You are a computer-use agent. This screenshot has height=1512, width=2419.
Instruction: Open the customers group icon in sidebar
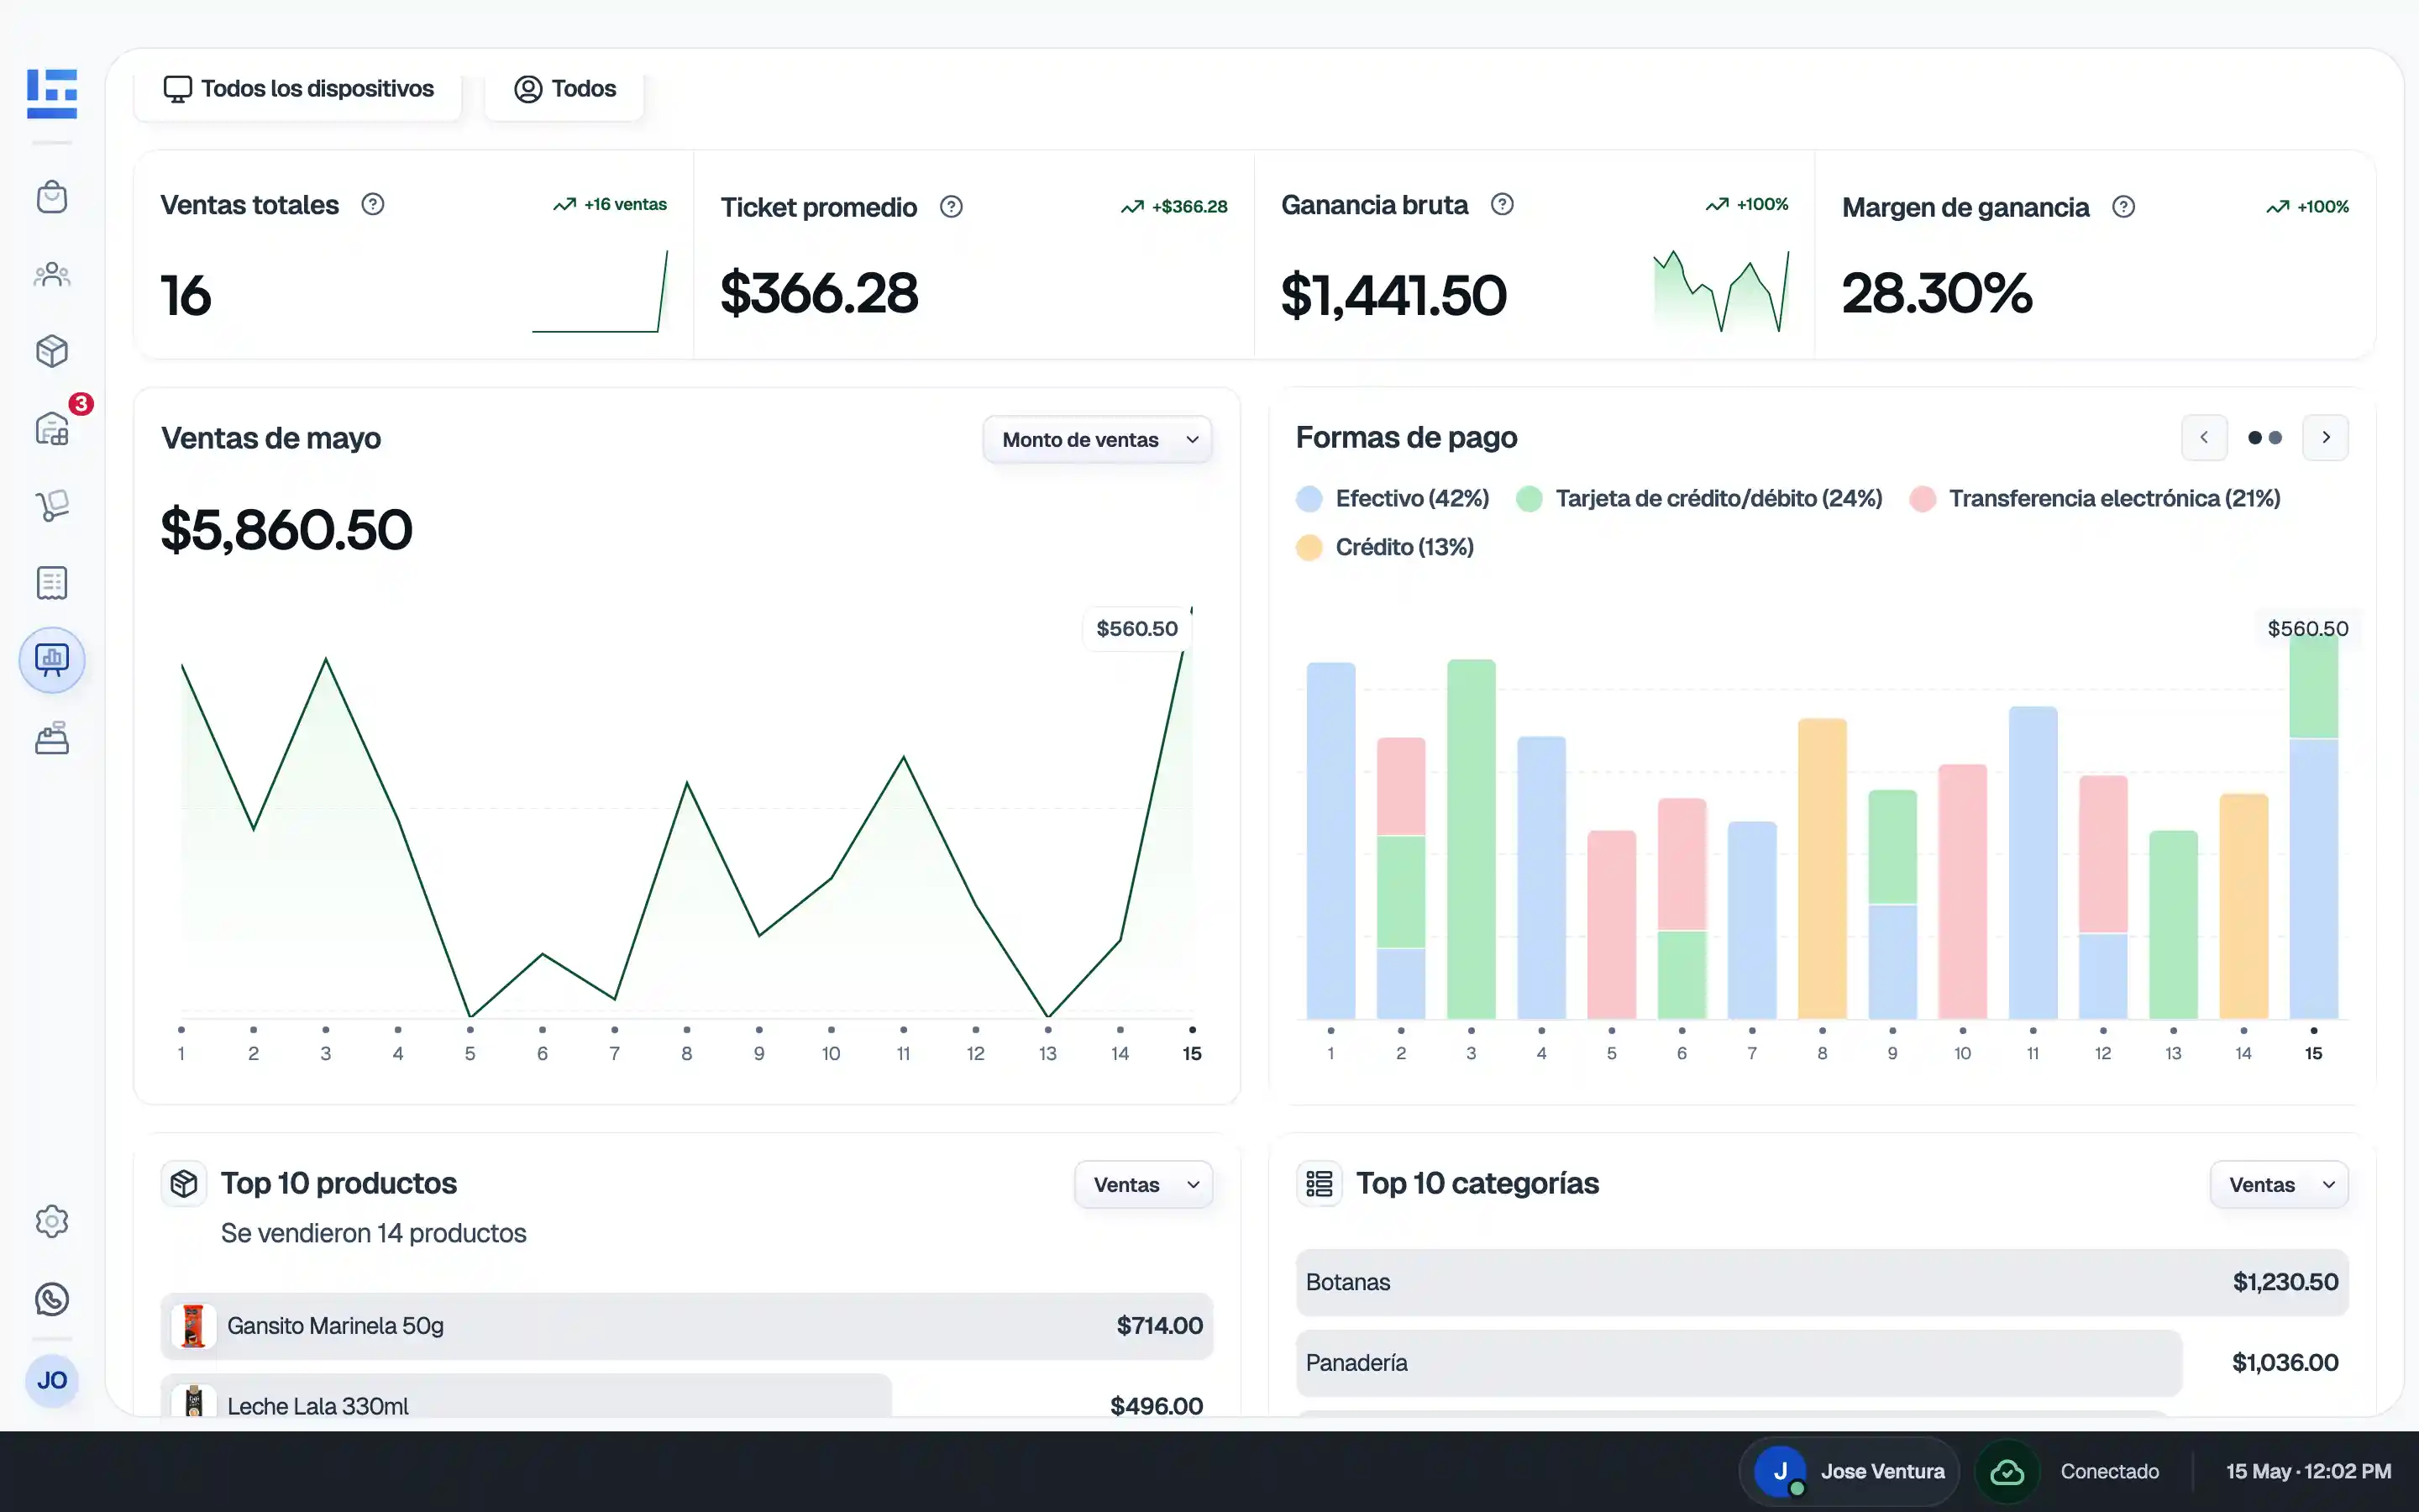(x=52, y=274)
